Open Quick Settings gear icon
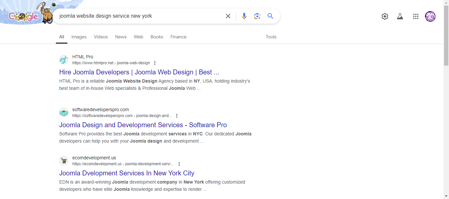This screenshot has width=449, height=199. click(x=385, y=16)
